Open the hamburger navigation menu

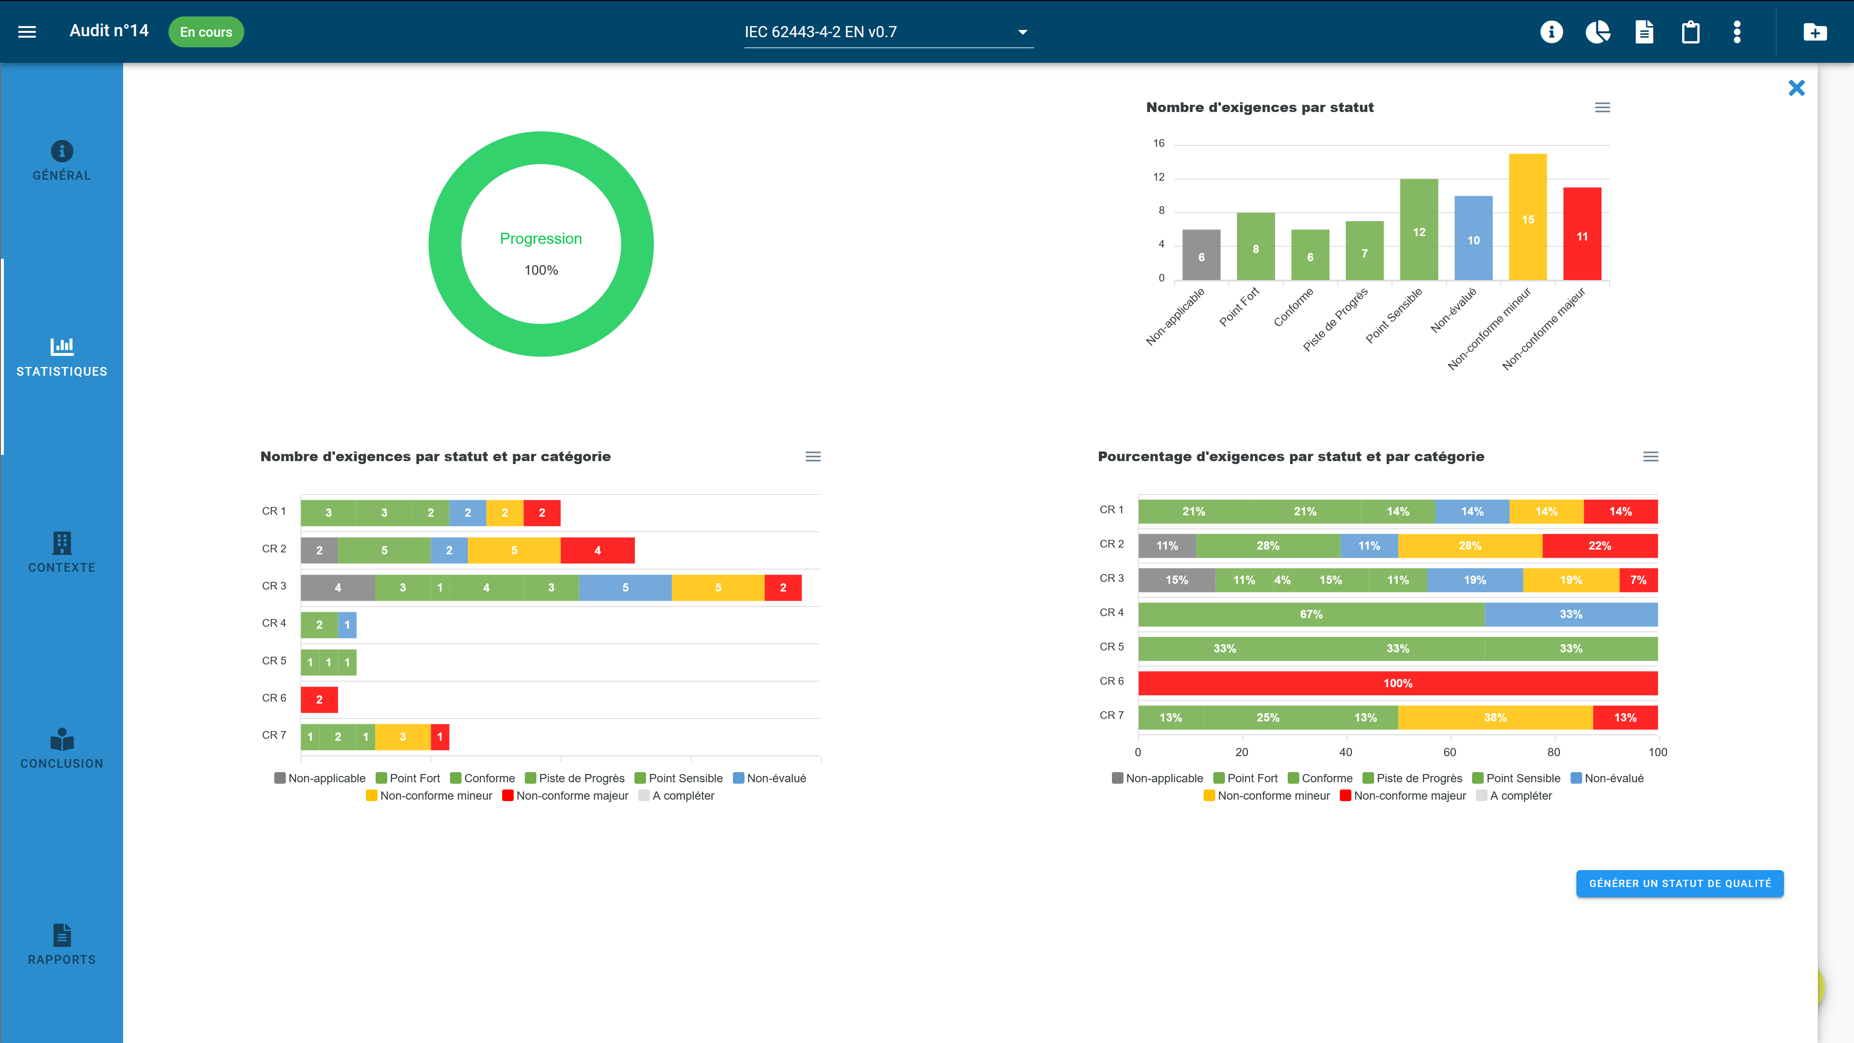[28, 31]
